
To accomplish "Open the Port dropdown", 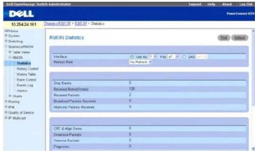I will coord(173,57).
